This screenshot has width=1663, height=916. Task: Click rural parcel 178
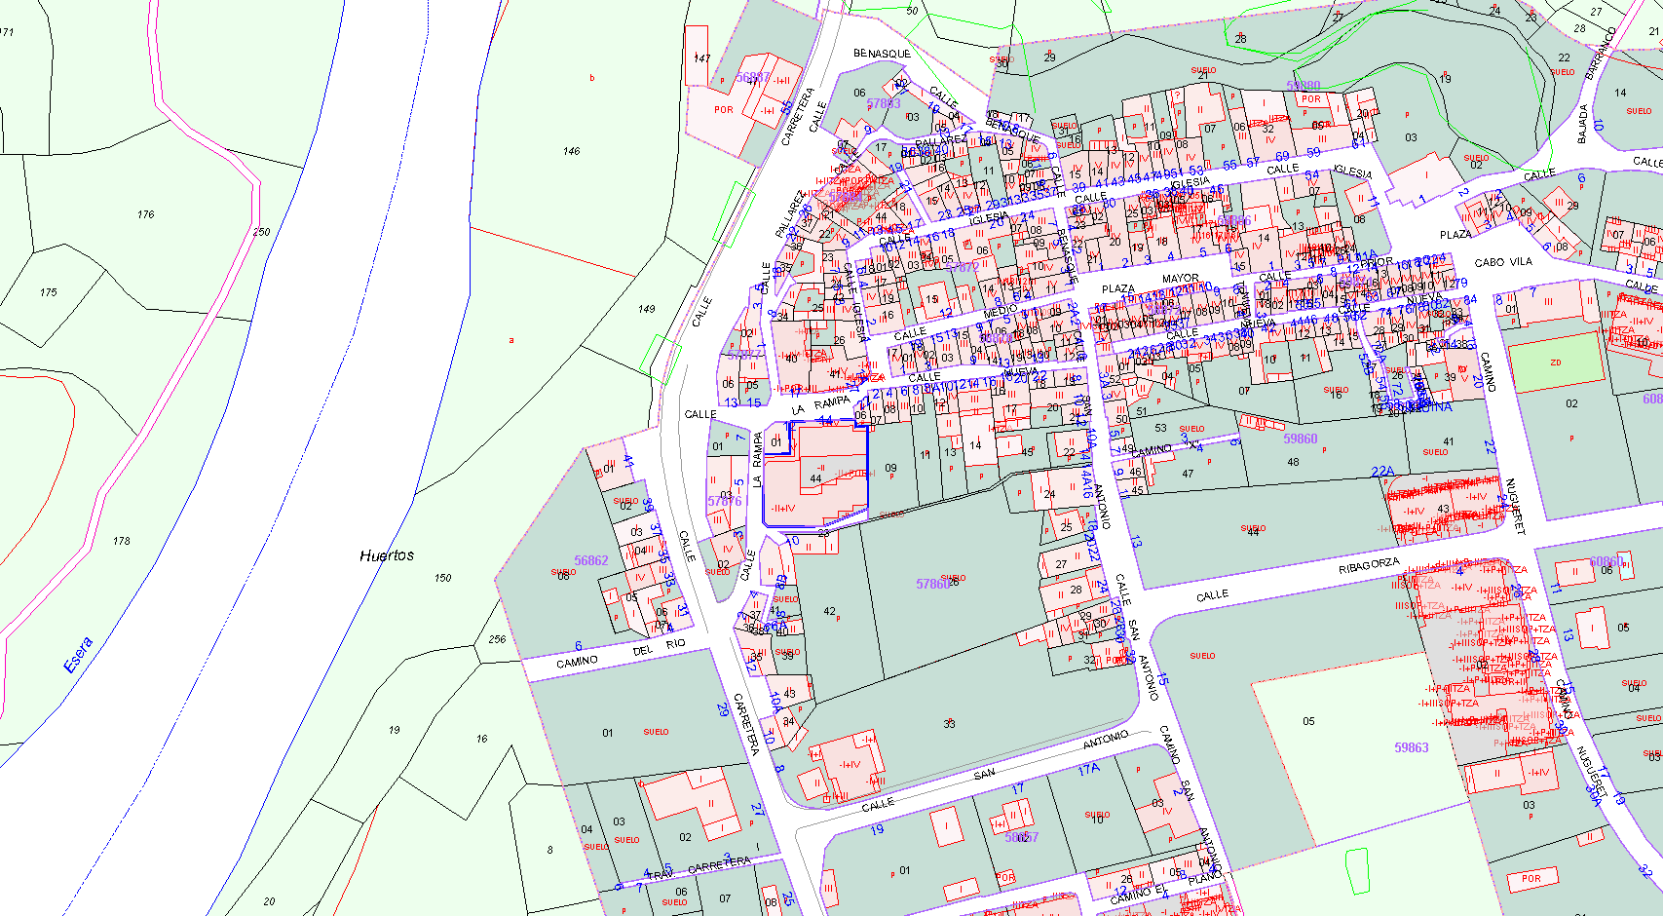point(121,541)
